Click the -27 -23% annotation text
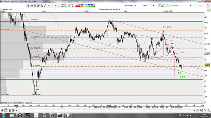 (x=166, y=27)
